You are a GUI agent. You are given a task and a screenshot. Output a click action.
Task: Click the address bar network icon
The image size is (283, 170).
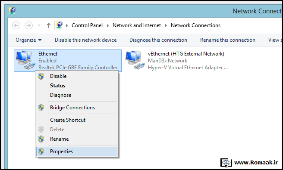click(59, 25)
